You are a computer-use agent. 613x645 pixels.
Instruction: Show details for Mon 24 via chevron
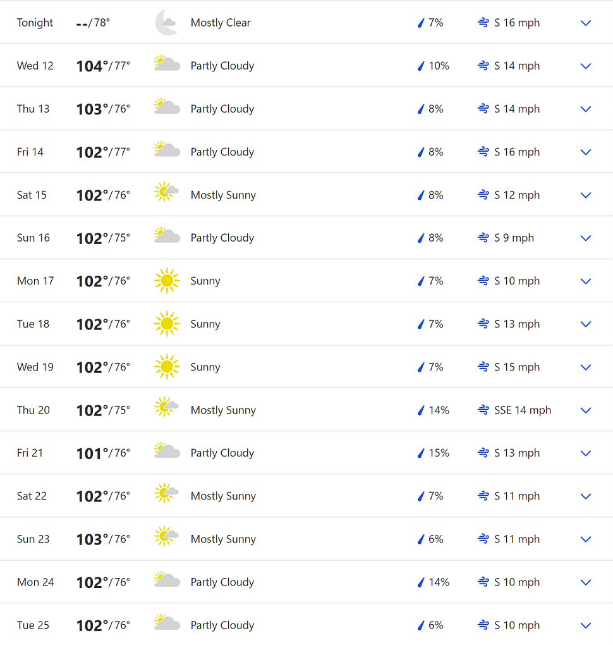point(585,582)
